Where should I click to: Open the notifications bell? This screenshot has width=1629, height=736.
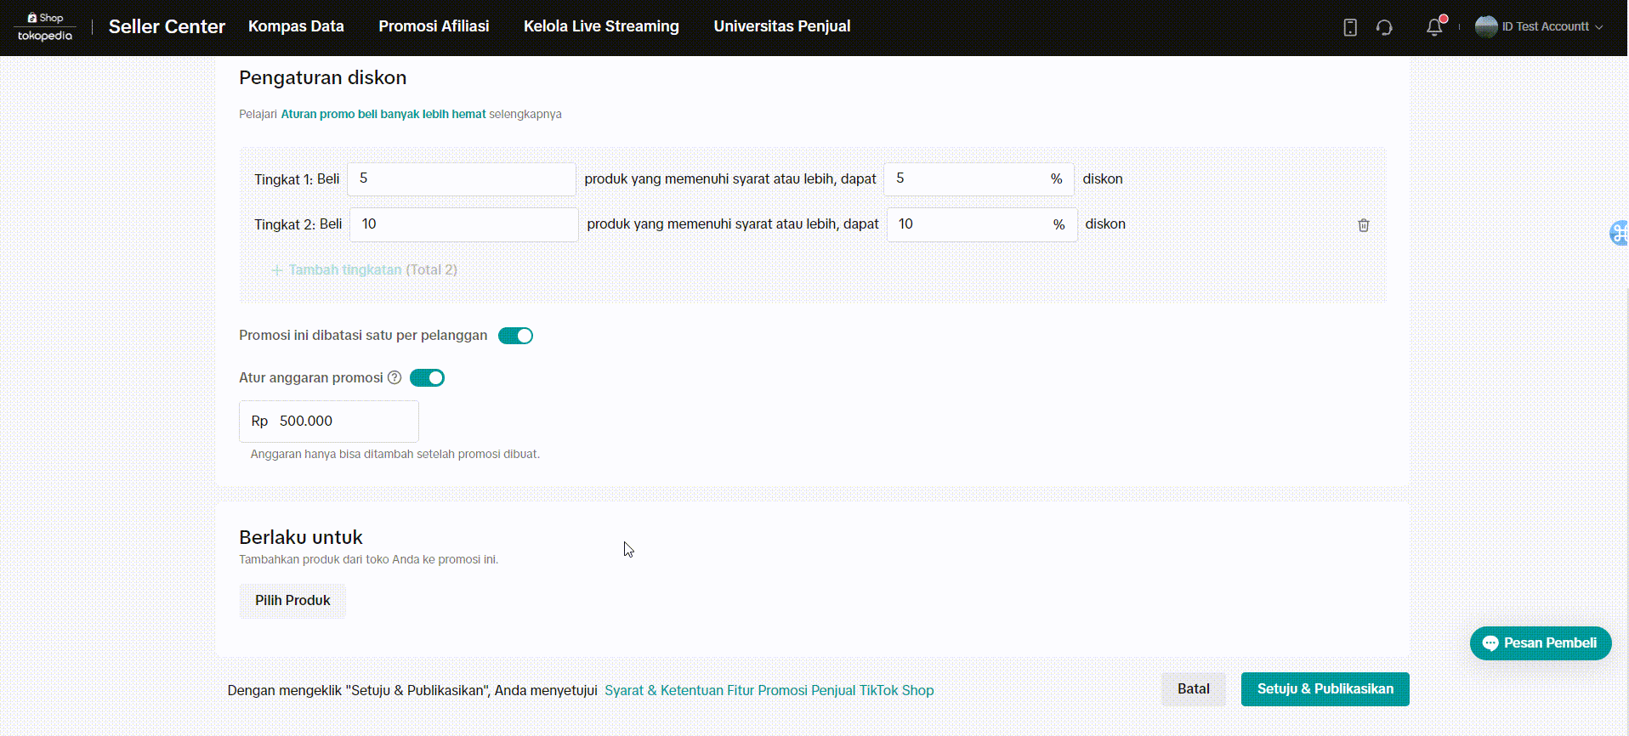(x=1434, y=27)
